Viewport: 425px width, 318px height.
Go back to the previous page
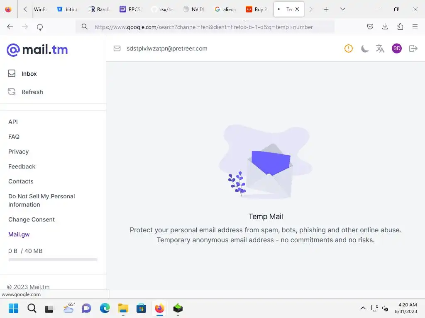10,27
